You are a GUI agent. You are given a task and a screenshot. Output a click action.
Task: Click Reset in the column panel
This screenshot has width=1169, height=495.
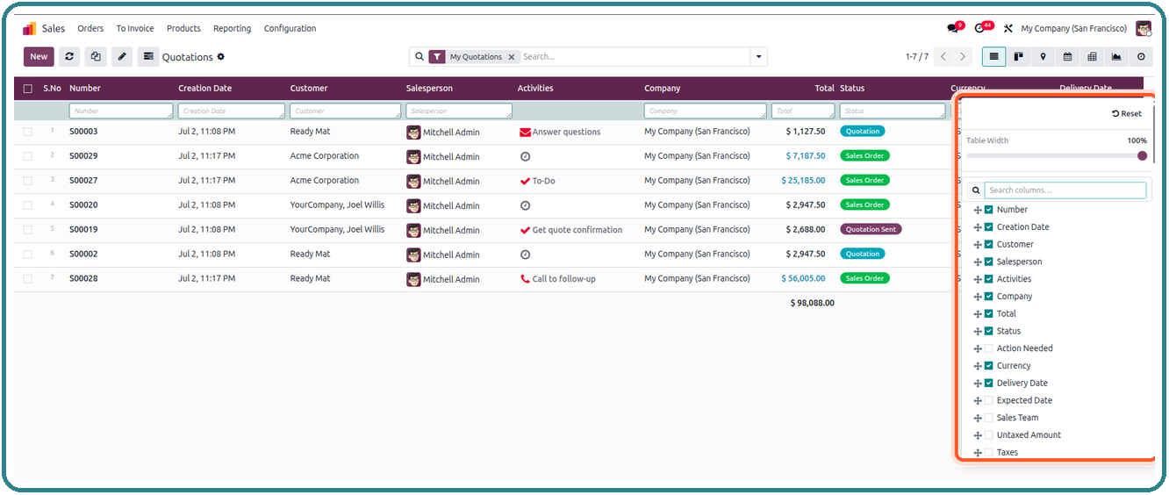(1127, 114)
